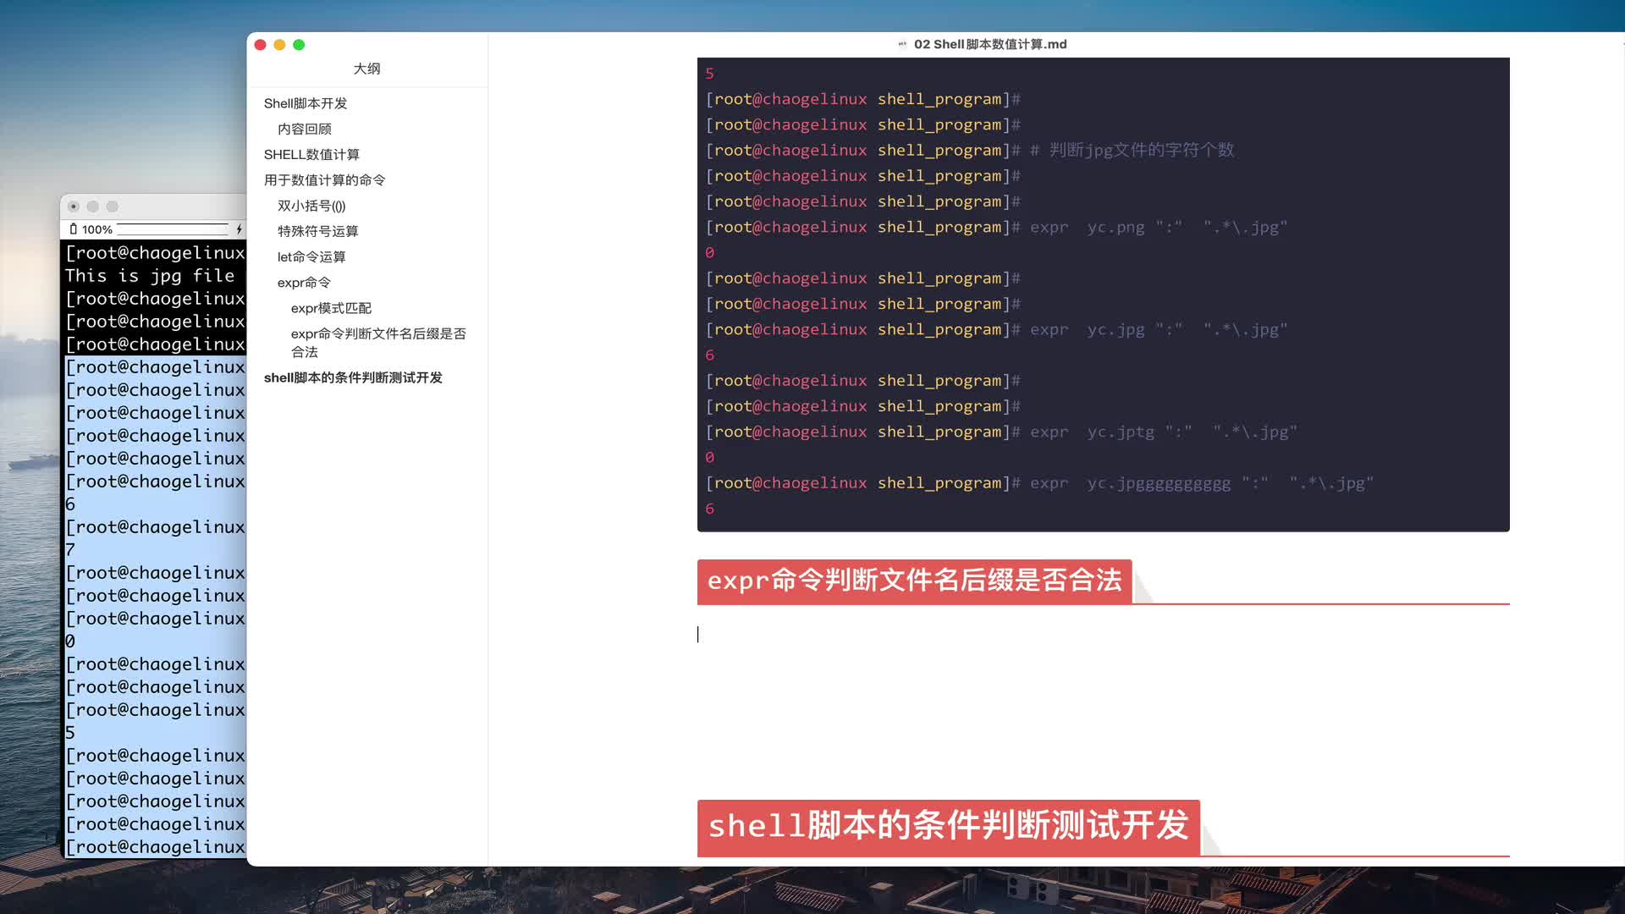Viewport: 1625px width, 914px height.
Task: Click the terminal window's leftmost close dot
Action: click(74, 206)
